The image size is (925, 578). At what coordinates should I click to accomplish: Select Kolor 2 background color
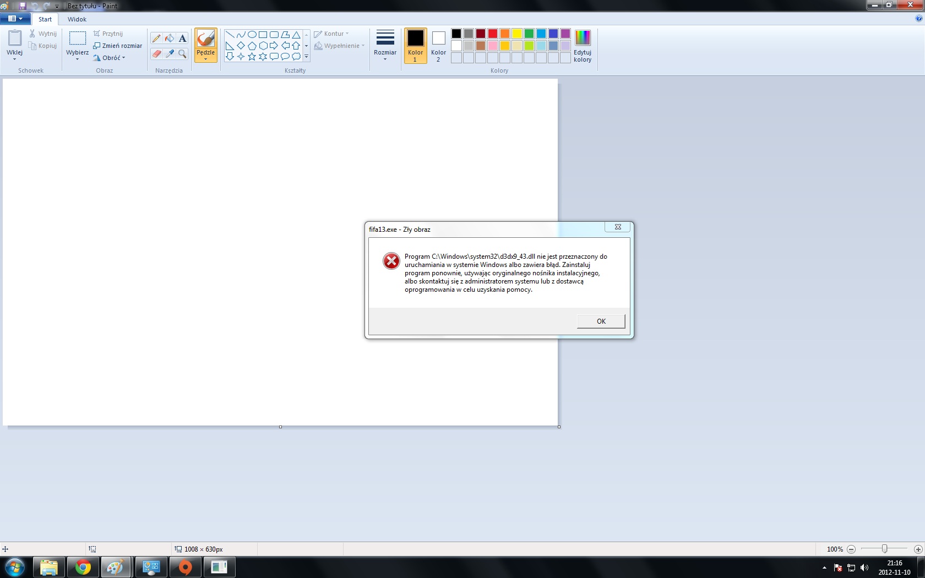coord(438,46)
